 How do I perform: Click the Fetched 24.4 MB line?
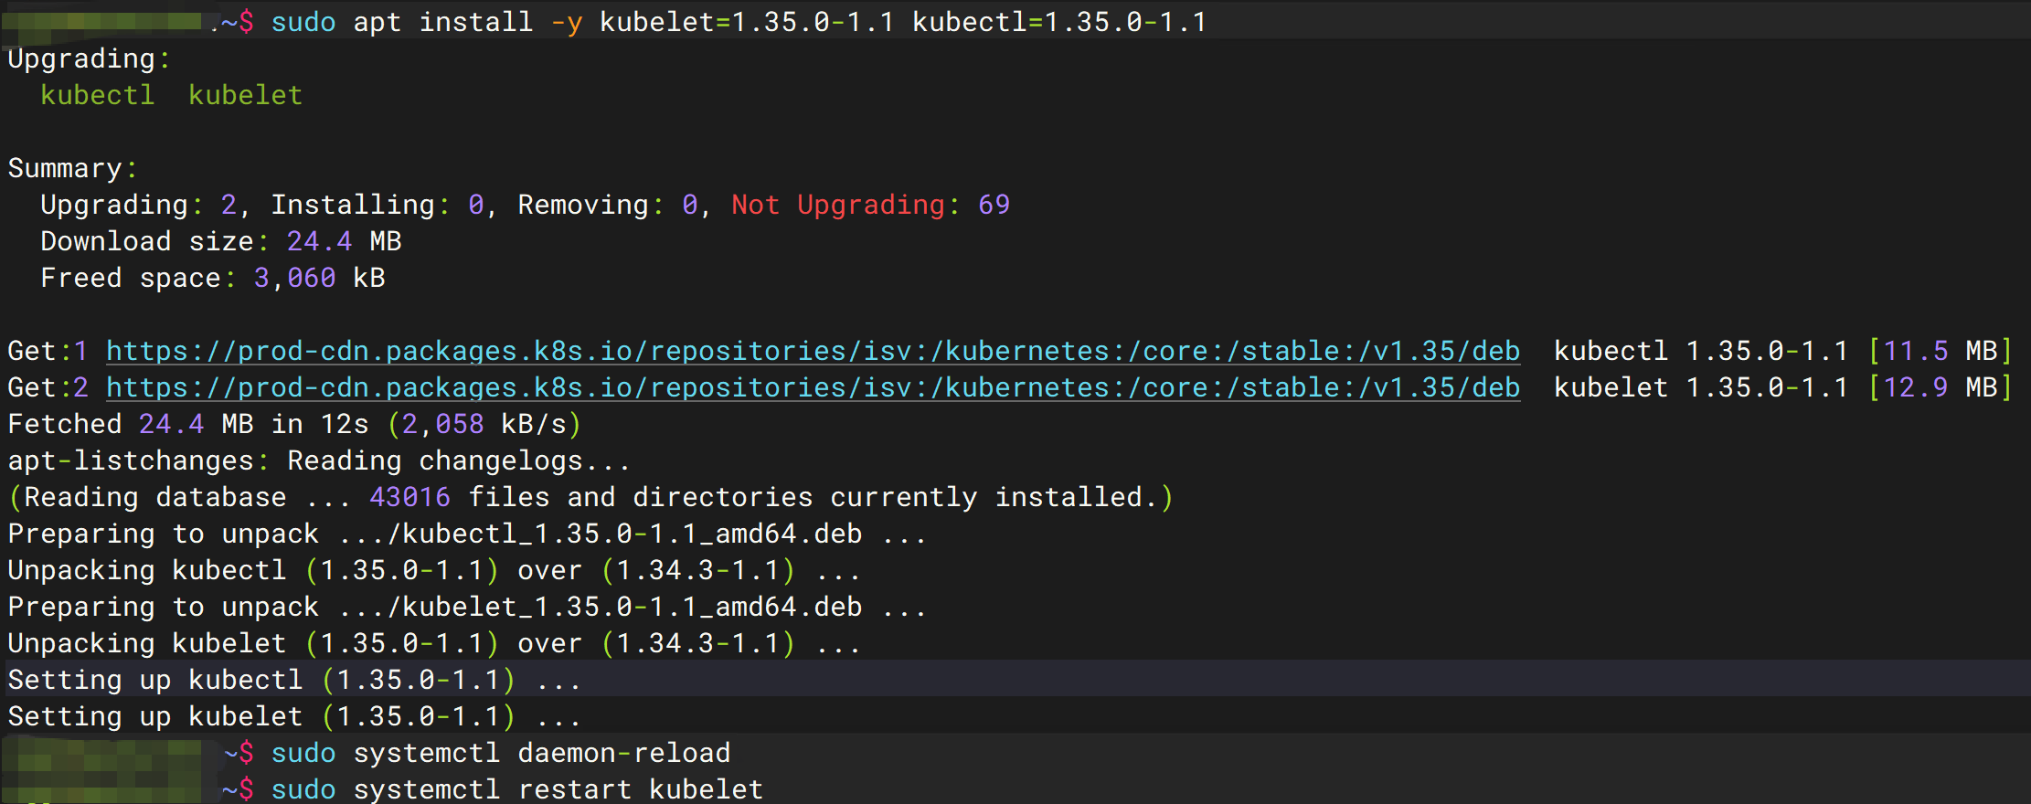(x=294, y=424)
